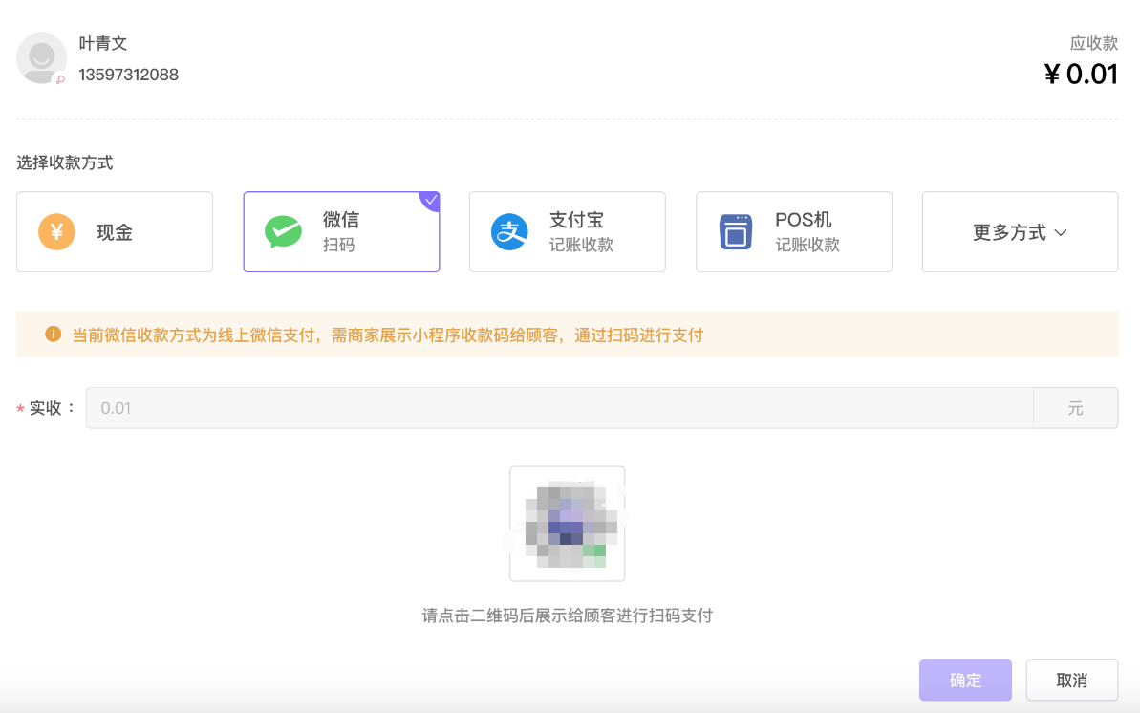Click the QR code thumbnail to enlarge
This screenshot has height=713, width=1140.
click(567, 524)
